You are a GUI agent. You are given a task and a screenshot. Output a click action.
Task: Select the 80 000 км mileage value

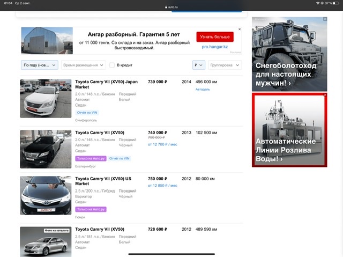(205, 179)
